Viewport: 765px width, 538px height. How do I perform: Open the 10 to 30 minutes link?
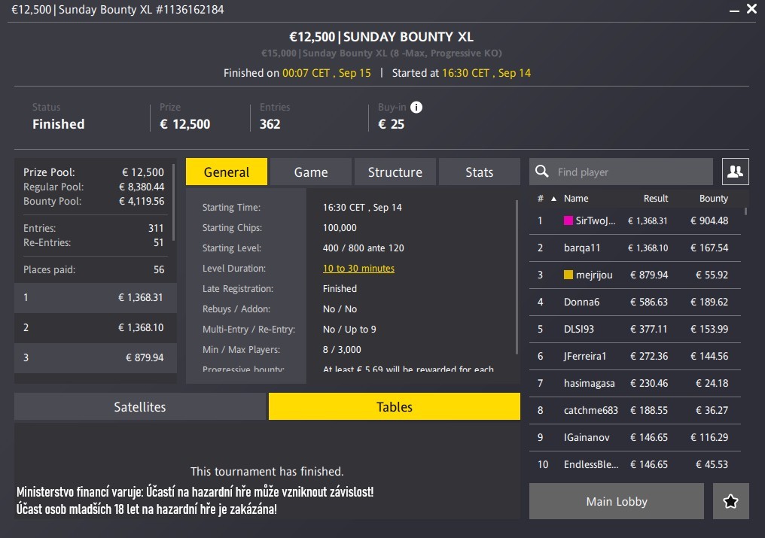[x=358, y=269]
